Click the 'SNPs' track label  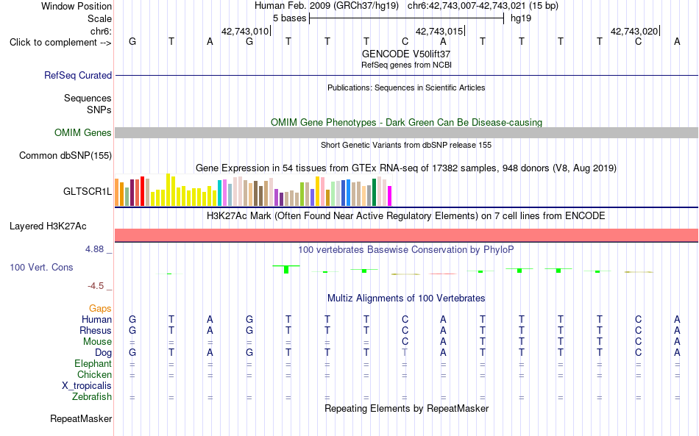pyautogui.click(x=99, y=110)
